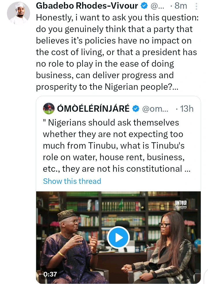
Task: Click ÓMÒÉLÉRÍNJÁRÉ's verified checkmark badge
Action: [136, 109]
